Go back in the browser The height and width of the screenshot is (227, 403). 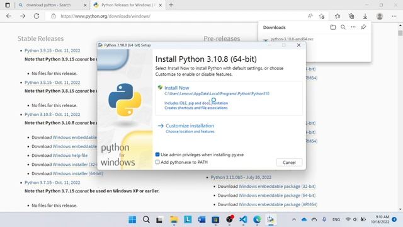(9, 16)
